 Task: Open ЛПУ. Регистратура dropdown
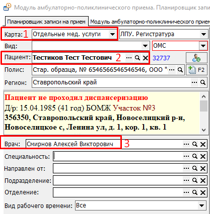point(203,35)
